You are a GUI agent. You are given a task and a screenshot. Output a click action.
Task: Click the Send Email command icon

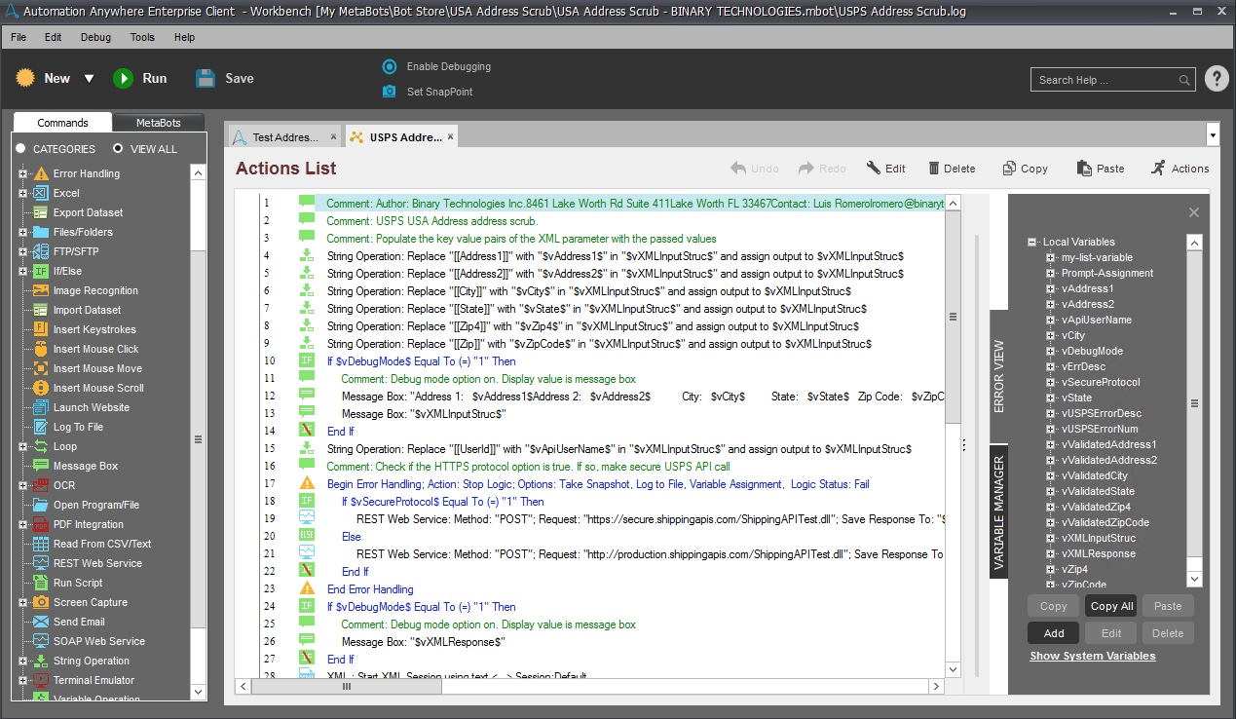(x=41, y=622)
